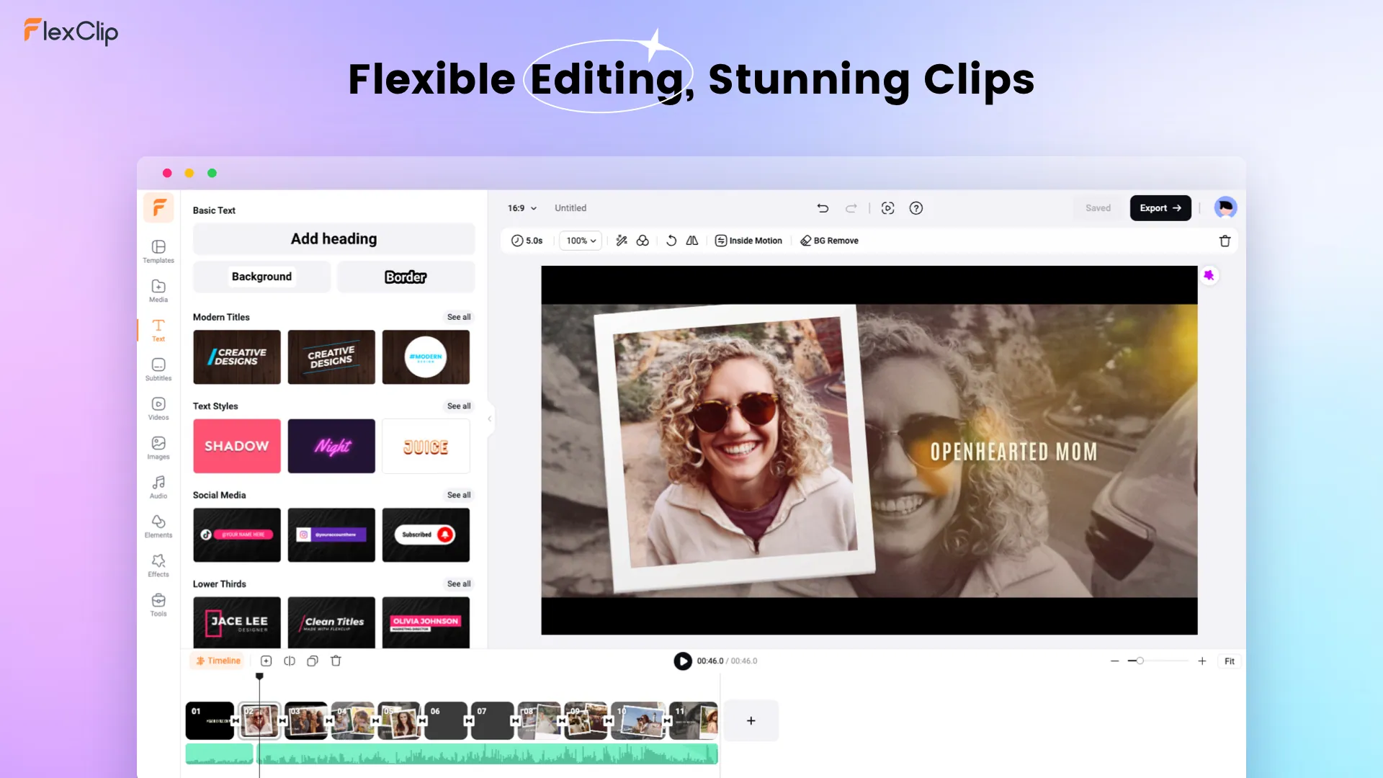The image size is (1383, 778).
Task: Click the play button to preview
Action: [x=682, y=660]
